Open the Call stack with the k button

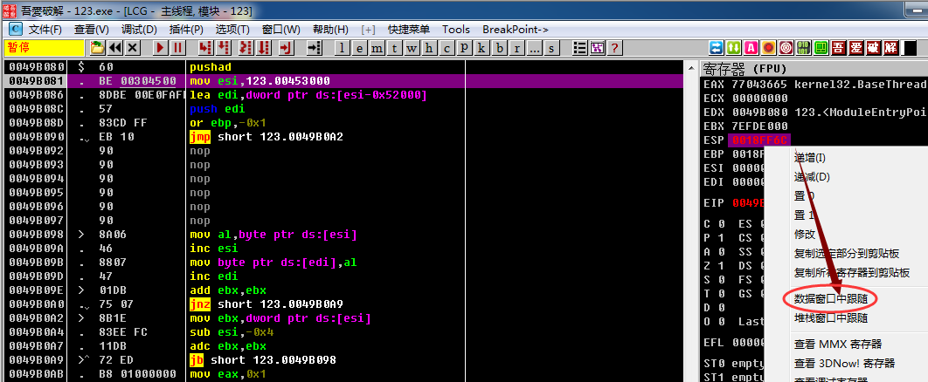pos(481,49)
